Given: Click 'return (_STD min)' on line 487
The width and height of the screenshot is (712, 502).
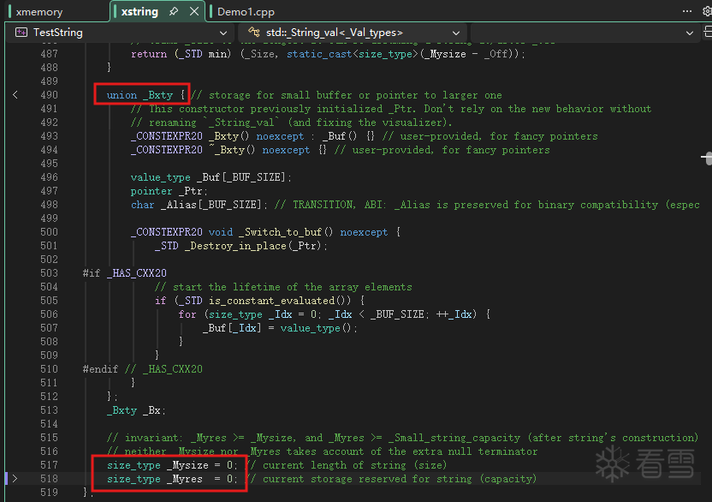Looking at the screenshot, I should click(181, 54).
